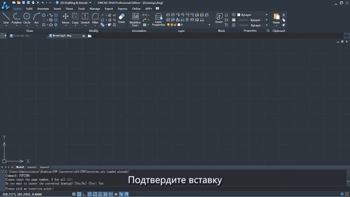
Task: Toggle Object Snap in status bar
Action: (95, 194)
